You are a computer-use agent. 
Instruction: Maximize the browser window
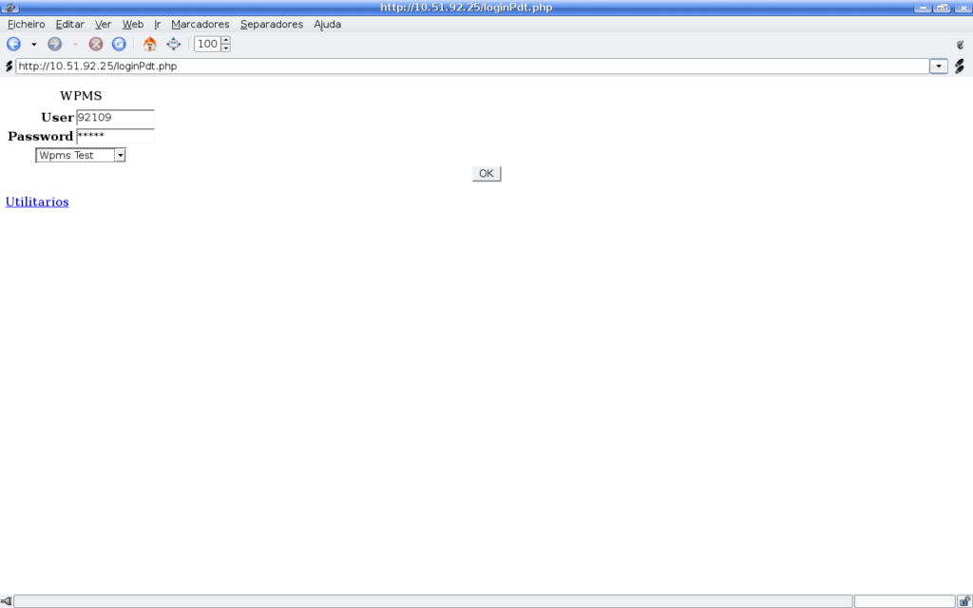click(942, 8)
